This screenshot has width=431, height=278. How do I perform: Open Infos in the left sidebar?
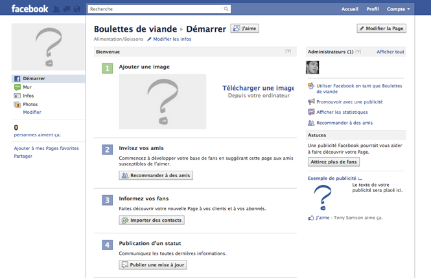[29, 96]
